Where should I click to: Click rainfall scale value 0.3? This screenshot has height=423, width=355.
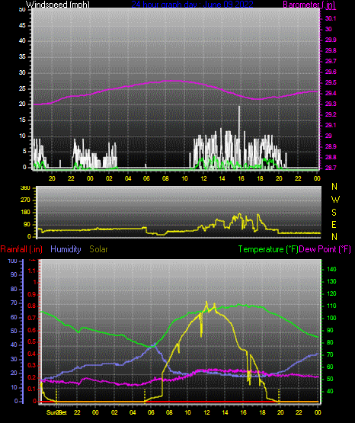coord(31,365)
